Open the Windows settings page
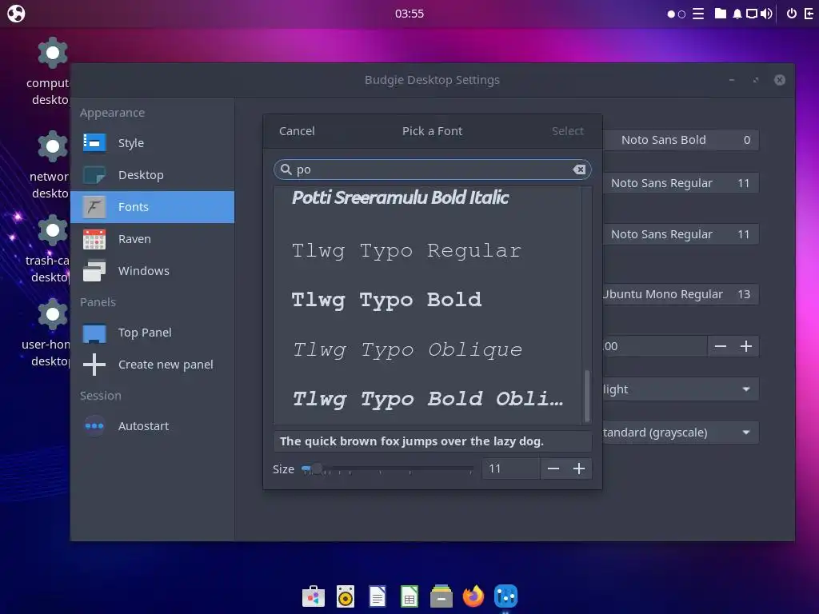Image resolution: width=819 pixels, height=614 pixels. coord(153,271)
